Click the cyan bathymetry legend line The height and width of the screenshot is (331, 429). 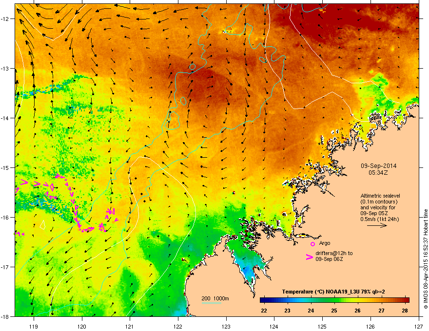point(212,303)
